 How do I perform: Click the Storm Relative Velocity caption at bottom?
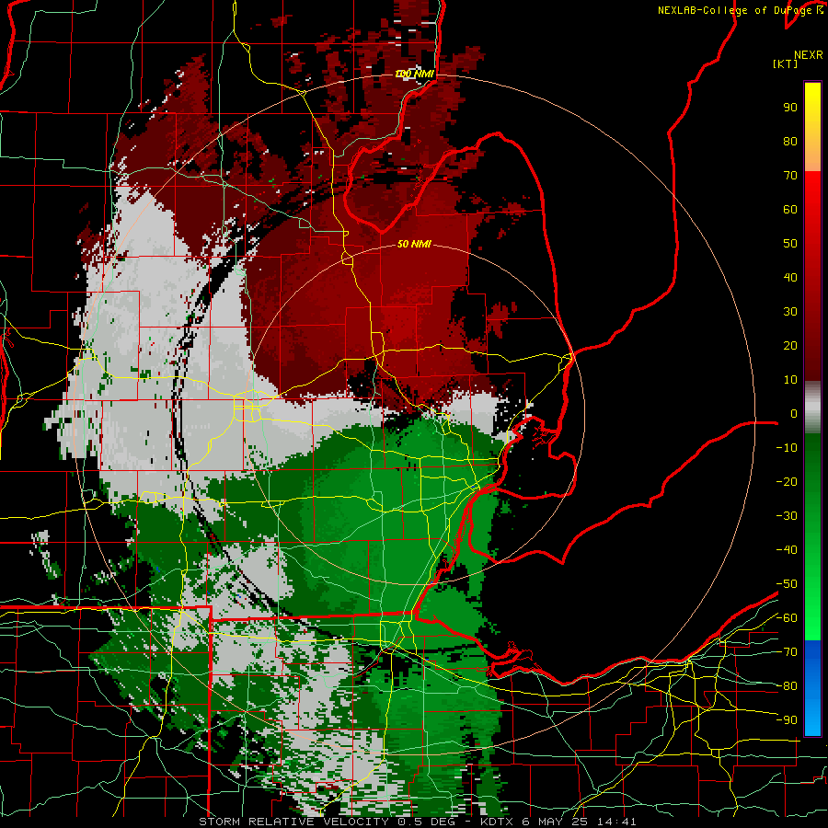[417, 822]
